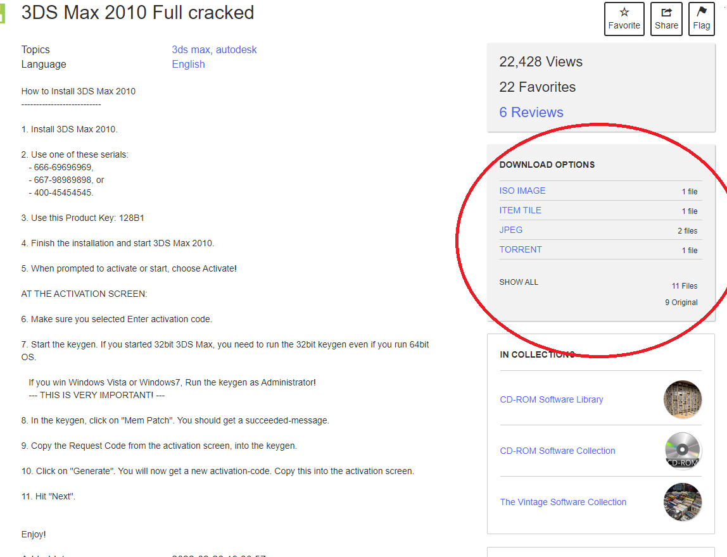Open the 6 Reviews link
The image size is (727, 557).
(x=531, y=112)
